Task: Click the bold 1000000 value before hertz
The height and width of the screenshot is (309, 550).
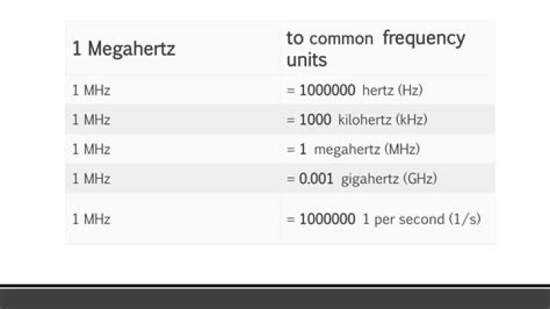Action: (x=327, y=90)
